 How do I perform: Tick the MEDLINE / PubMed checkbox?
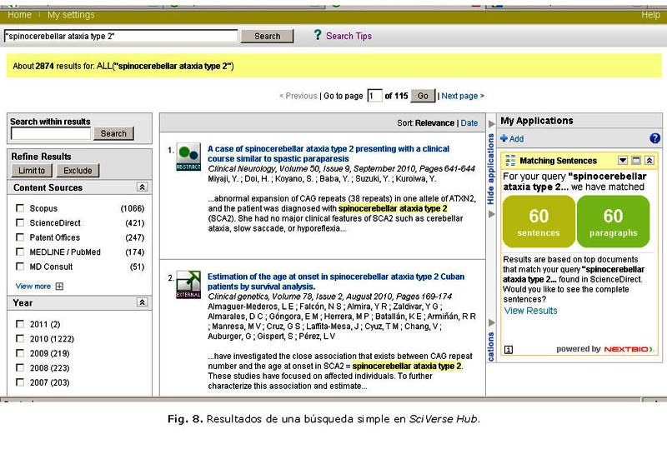20,252
